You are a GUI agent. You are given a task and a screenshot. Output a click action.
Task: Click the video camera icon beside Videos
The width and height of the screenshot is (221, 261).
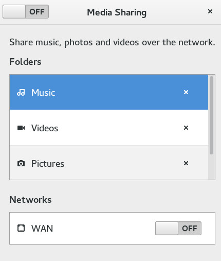click(x=21, y=128)
